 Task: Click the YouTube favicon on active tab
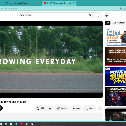click(45, 3)
